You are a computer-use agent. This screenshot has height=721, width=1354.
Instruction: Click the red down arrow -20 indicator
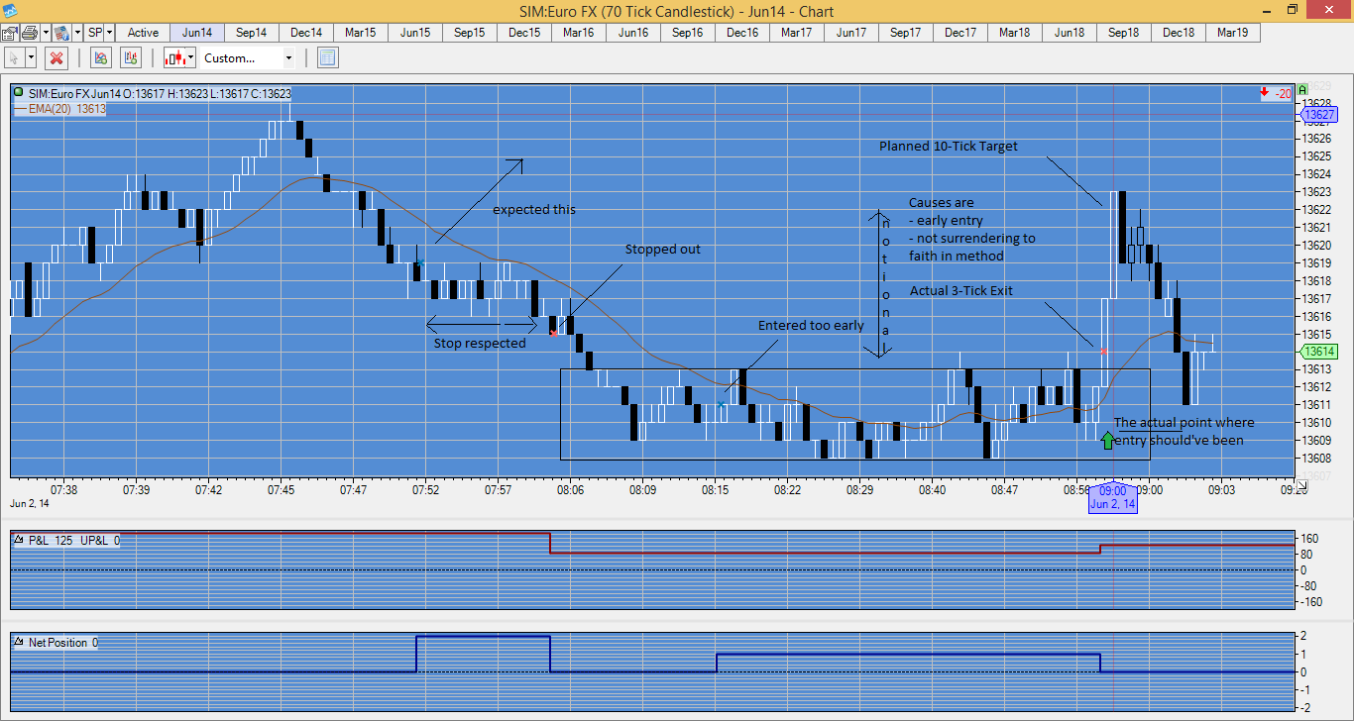pos(1276,93)
